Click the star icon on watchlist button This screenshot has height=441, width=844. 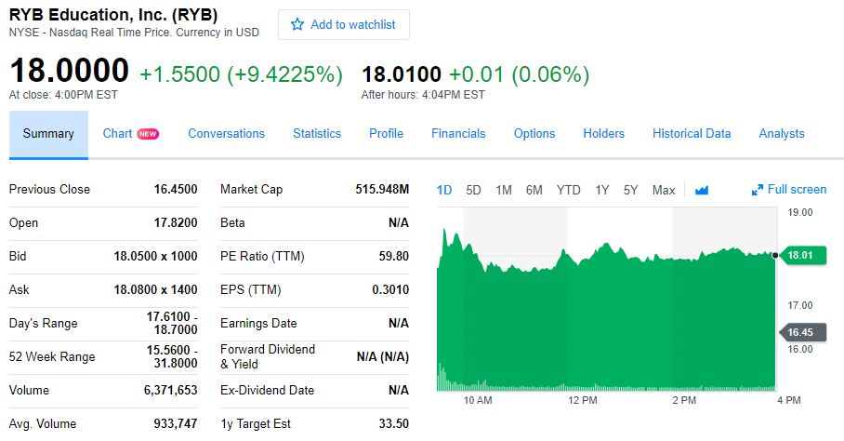pos(297,25)
